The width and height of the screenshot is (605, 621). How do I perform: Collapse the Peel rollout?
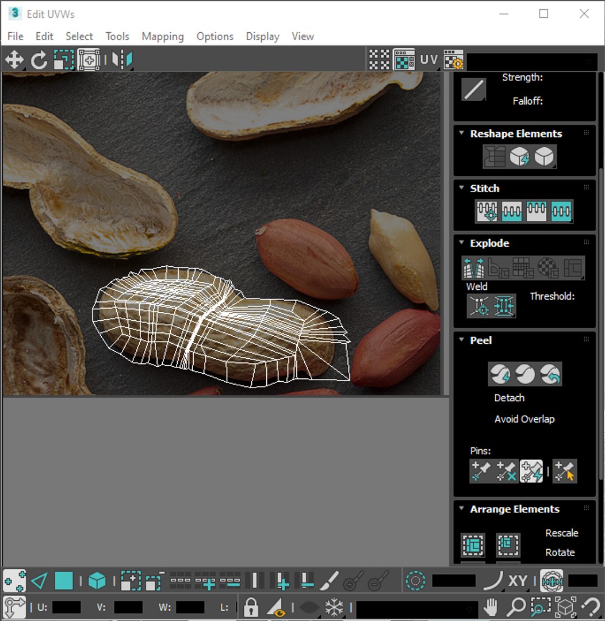point(462,340)
